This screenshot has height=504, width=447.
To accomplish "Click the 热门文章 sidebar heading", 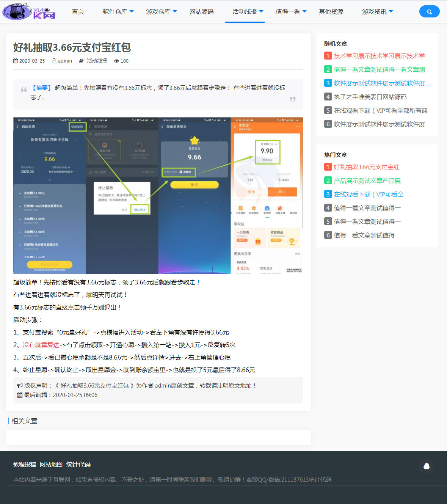I will coord(336,155).
